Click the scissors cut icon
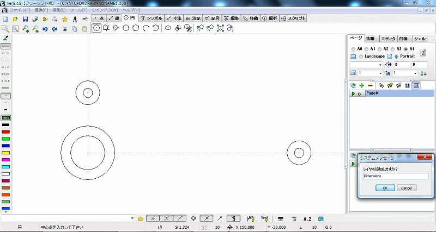The height and width of the screenshot is (232, 436). [65, 29]
